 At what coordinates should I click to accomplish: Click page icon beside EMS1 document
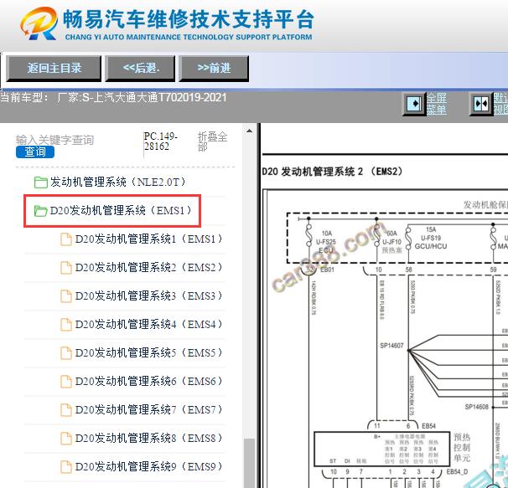(x=66, y=239)
